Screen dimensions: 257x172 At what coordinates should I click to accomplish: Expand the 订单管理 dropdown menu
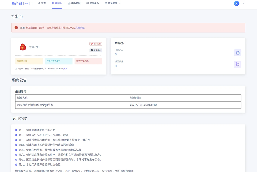pyautogui.click(x=113, y=3)
